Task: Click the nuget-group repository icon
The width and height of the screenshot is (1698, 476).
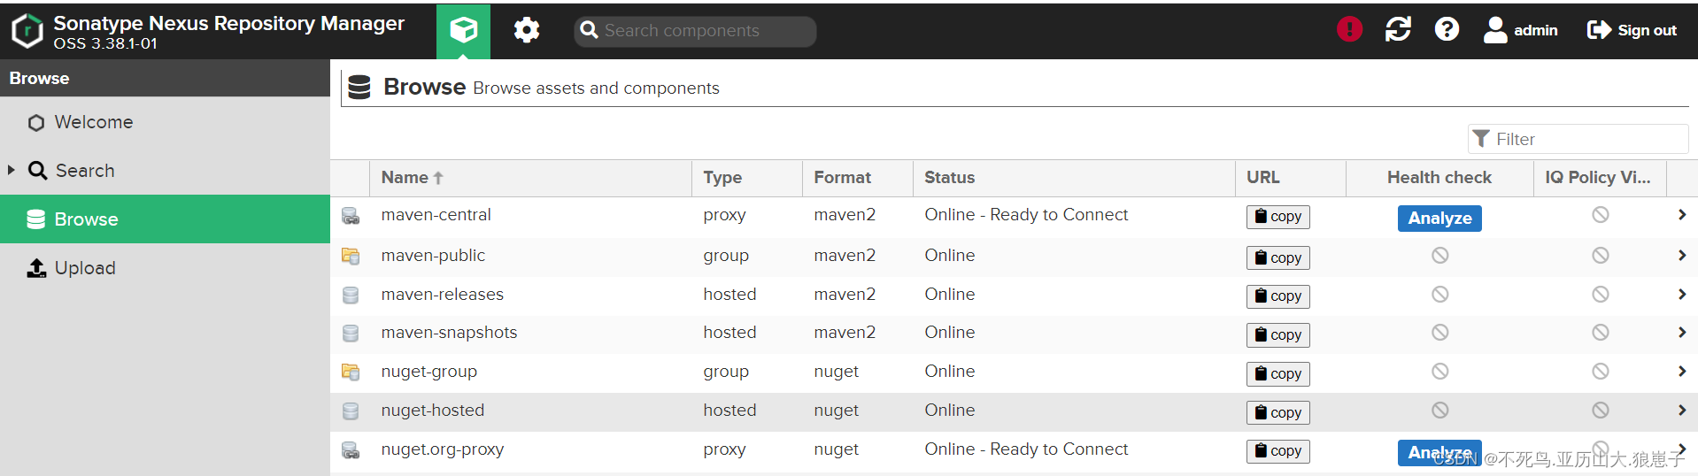Action: (x=351, y=372)
